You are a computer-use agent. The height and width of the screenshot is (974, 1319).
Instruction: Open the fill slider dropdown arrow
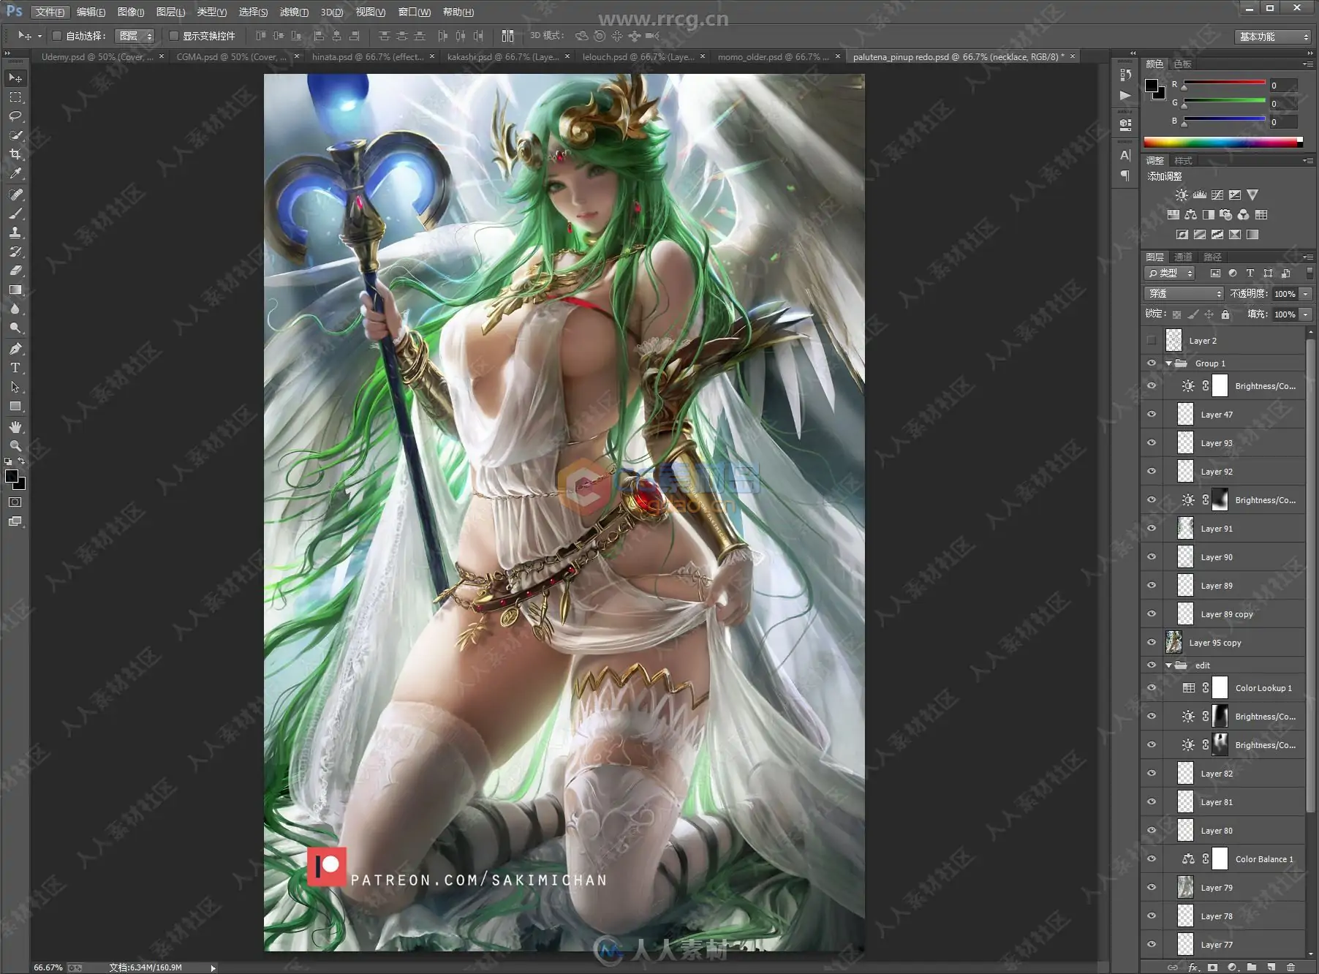point(1305,314)
